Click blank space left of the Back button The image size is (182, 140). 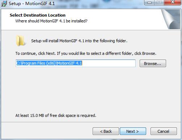click(47, 131)
